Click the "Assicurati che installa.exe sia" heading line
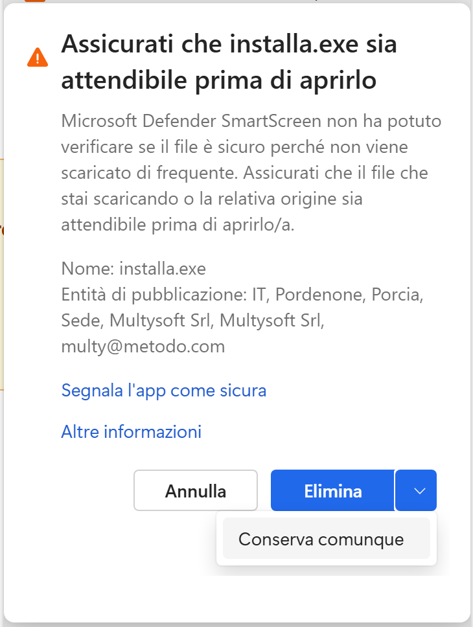 click(229, 45)
